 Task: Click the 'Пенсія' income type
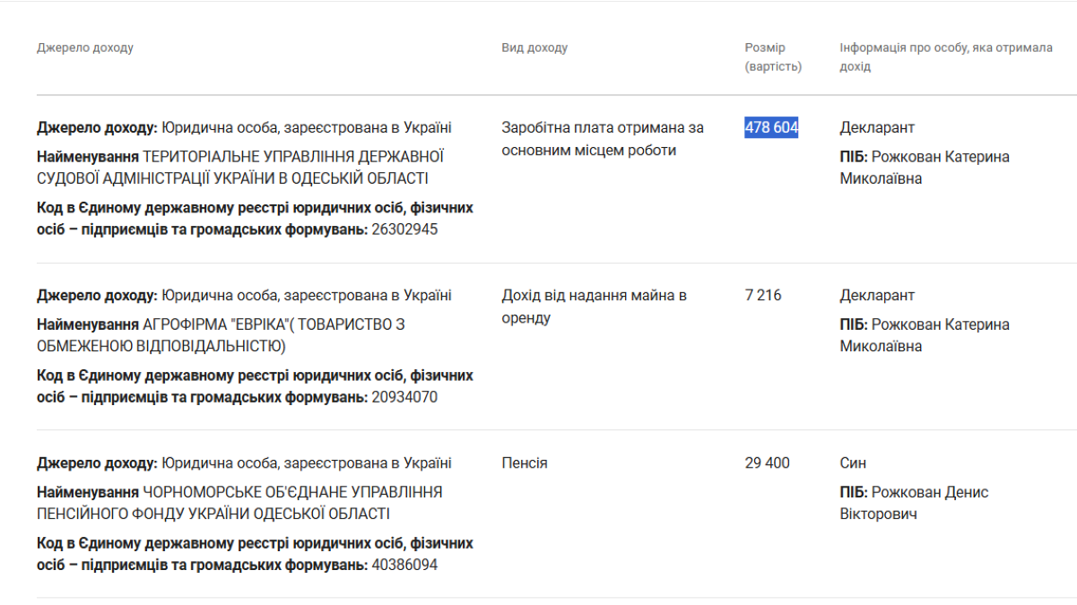525,463
